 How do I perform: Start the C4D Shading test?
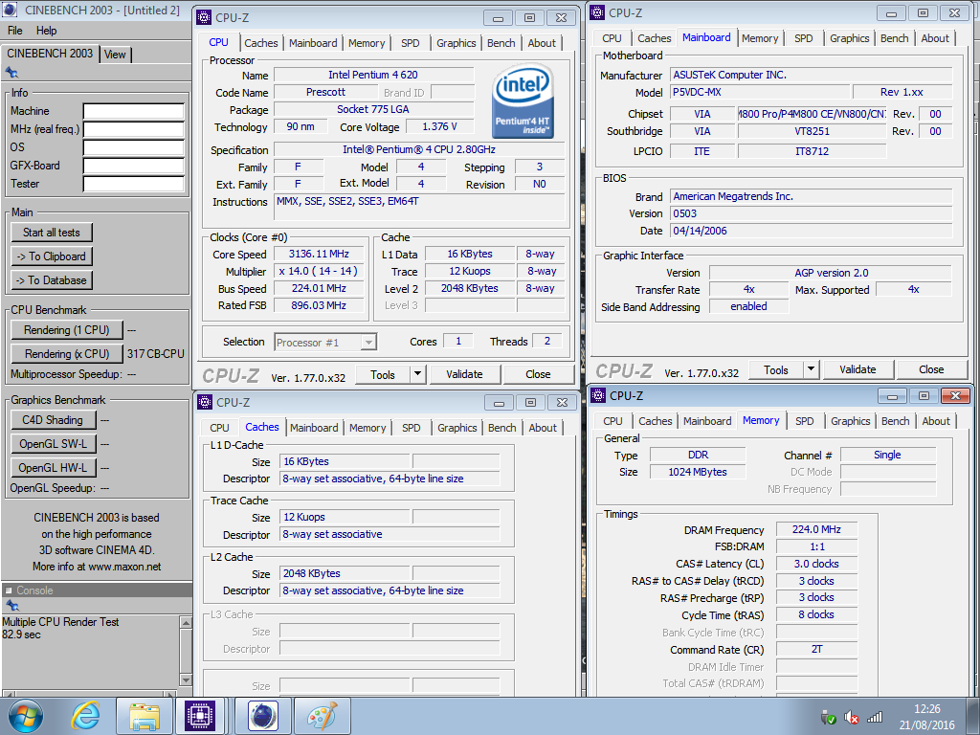54,420
